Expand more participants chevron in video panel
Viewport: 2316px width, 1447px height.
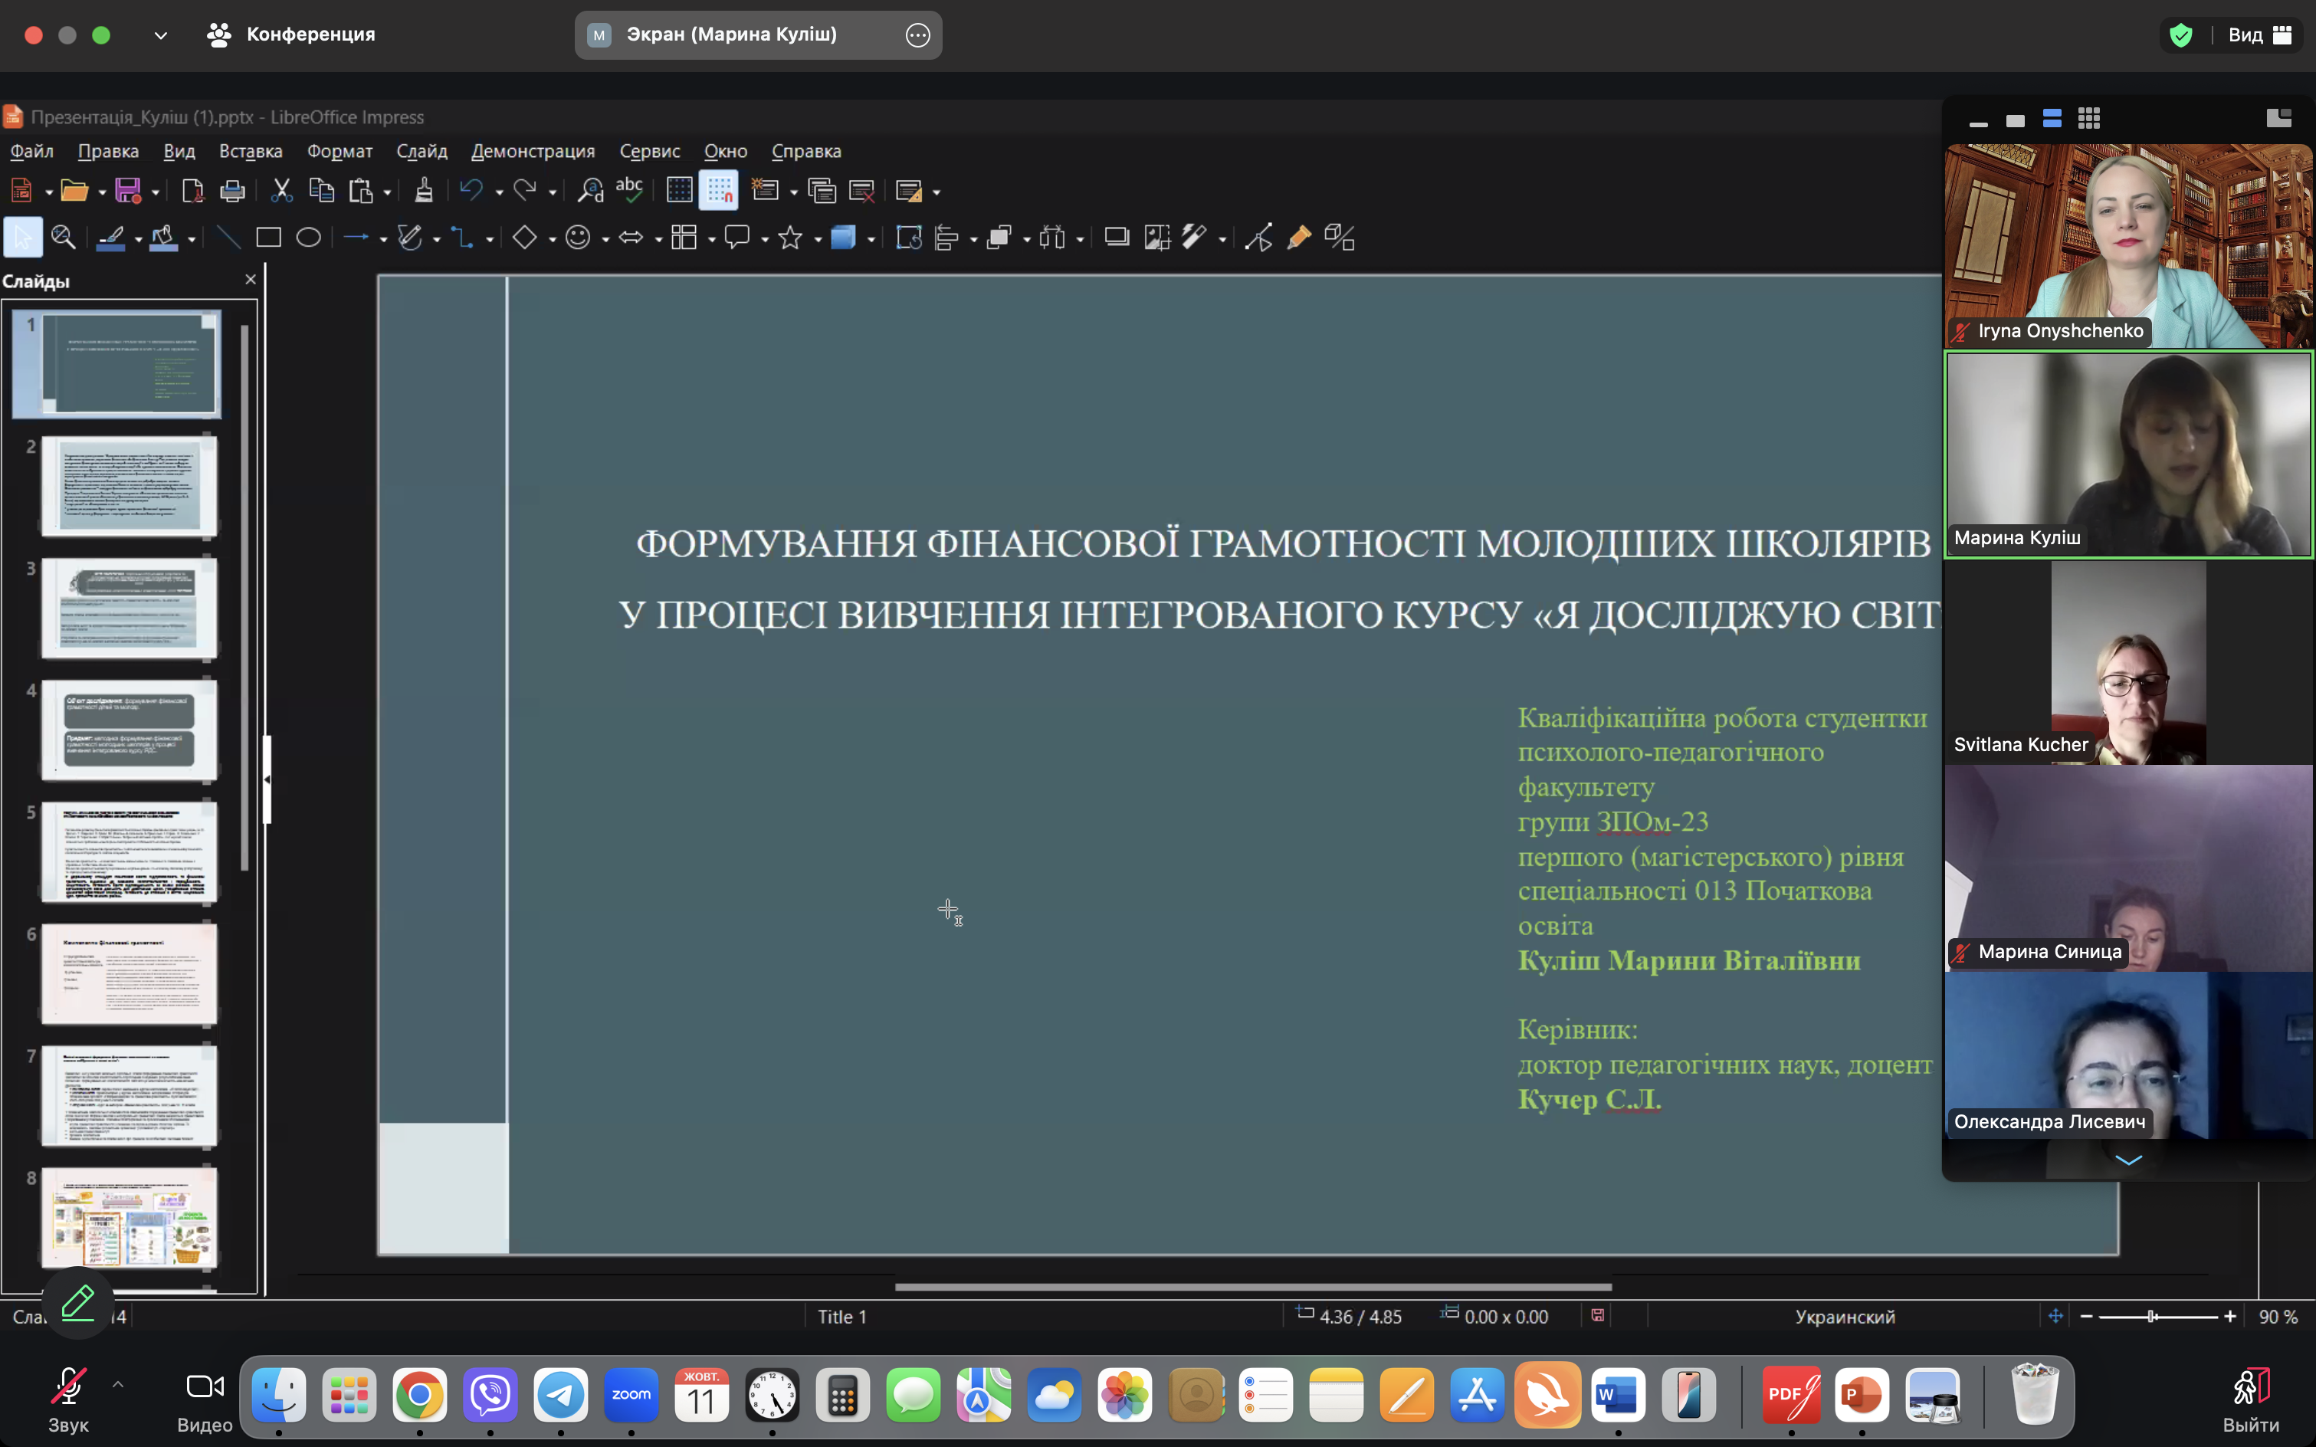coord(2128,1160)
